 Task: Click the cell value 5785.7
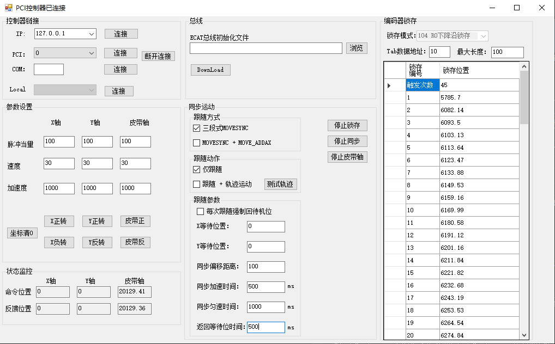480,97
